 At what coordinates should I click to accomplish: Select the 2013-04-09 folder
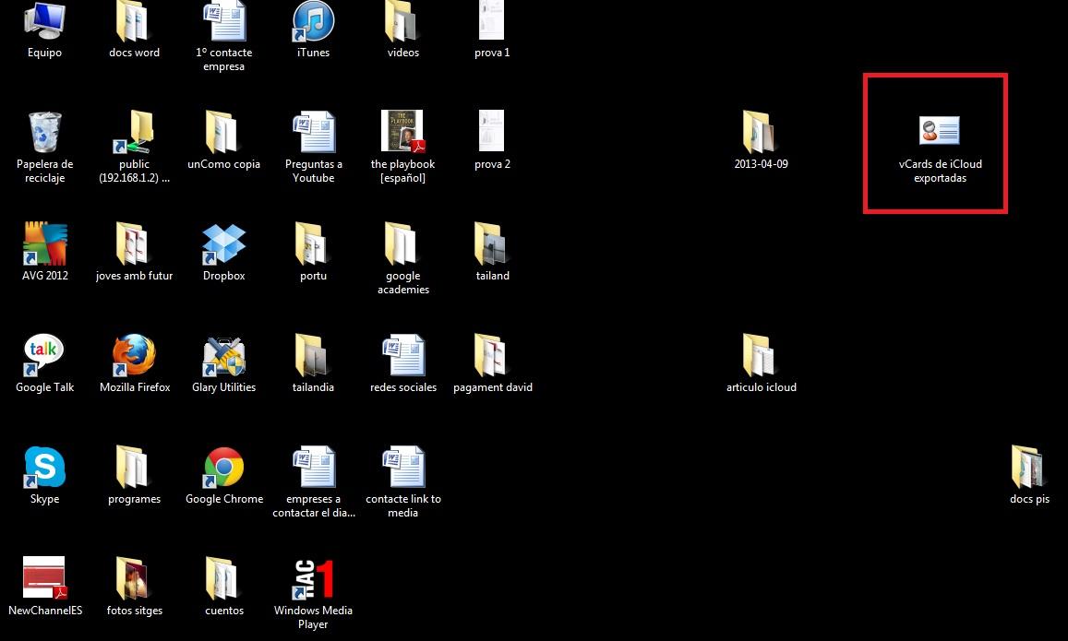[x=760, y=134]
